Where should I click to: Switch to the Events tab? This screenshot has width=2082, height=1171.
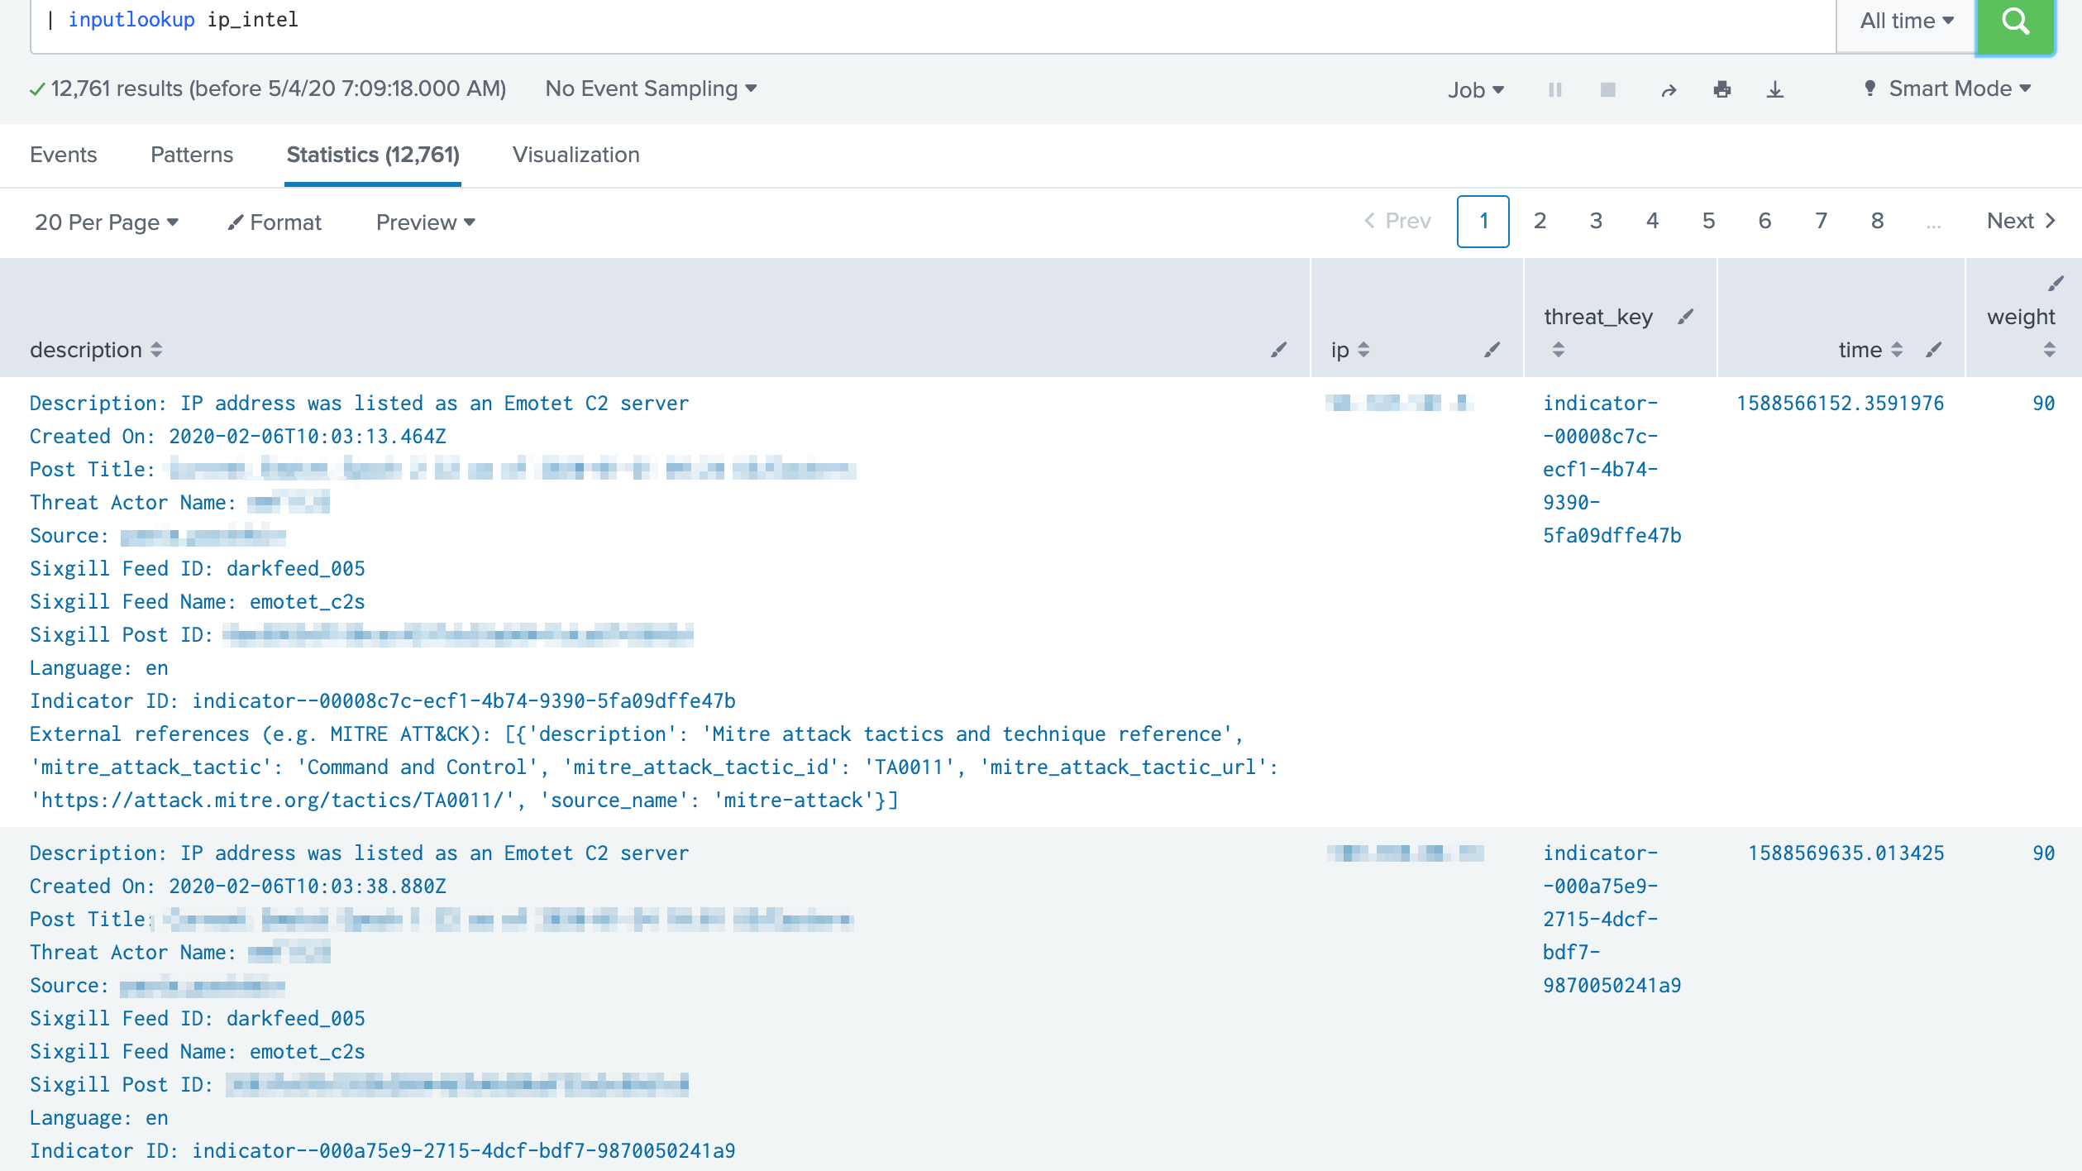[63, 155]
